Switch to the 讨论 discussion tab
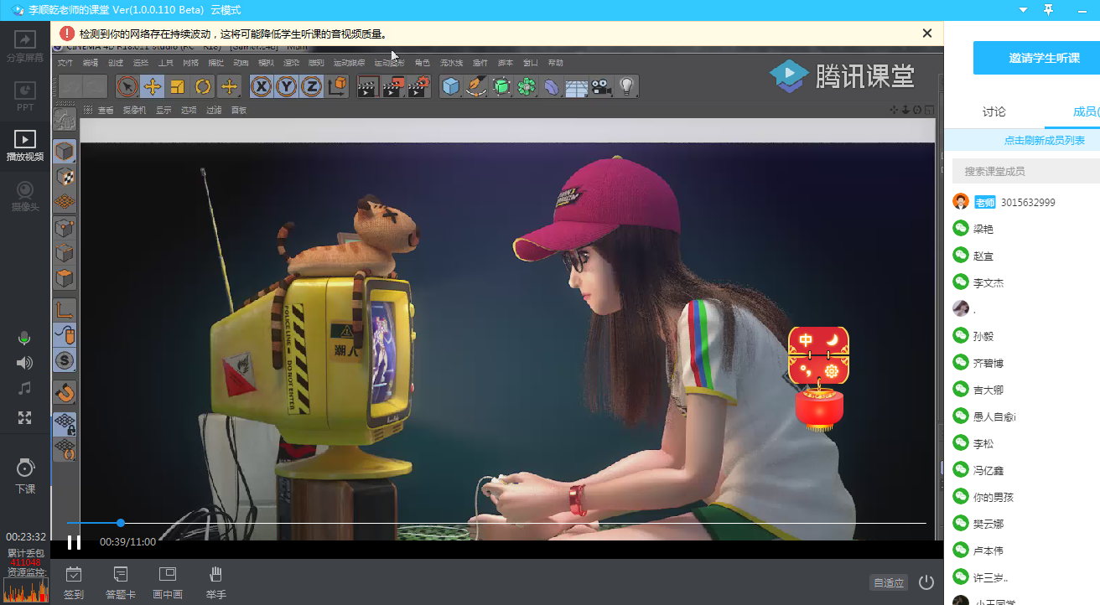 pyautogui.click(x=994, y=111)
